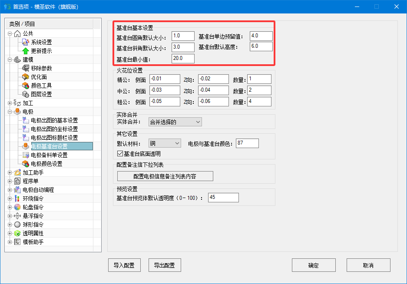
Task: Click the icon of 电极备料单设置
Action: pos(26,155)
